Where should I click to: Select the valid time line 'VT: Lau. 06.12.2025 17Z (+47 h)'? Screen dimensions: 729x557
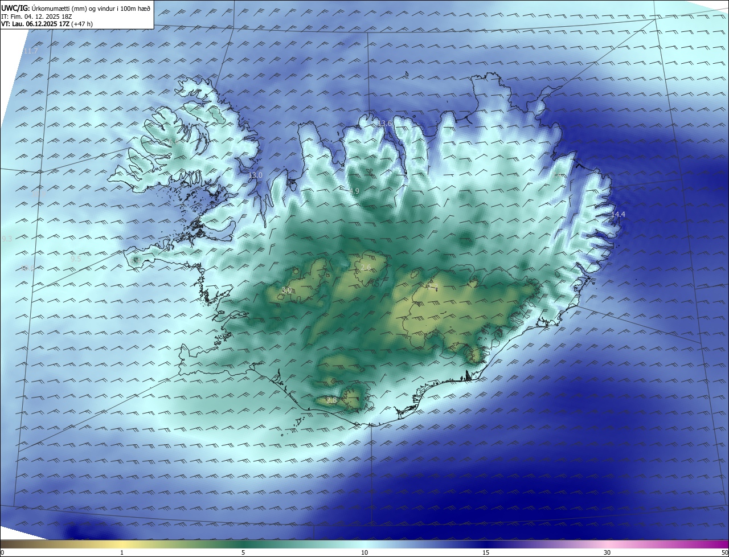click(47, 24)
